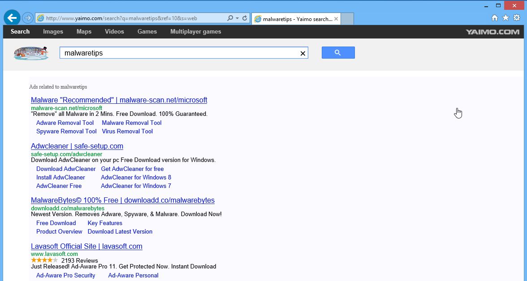Screen dimensions: 527x281
Task: Switch to Images search
Action: click(x=53, y=32)
